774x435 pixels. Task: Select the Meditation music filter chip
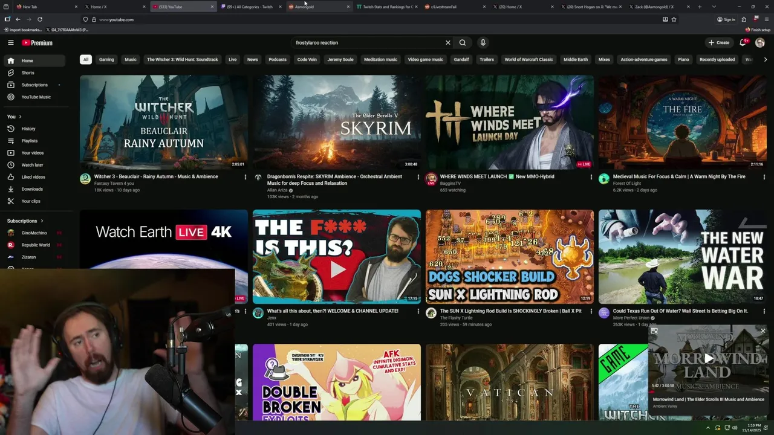click(380, 60)
